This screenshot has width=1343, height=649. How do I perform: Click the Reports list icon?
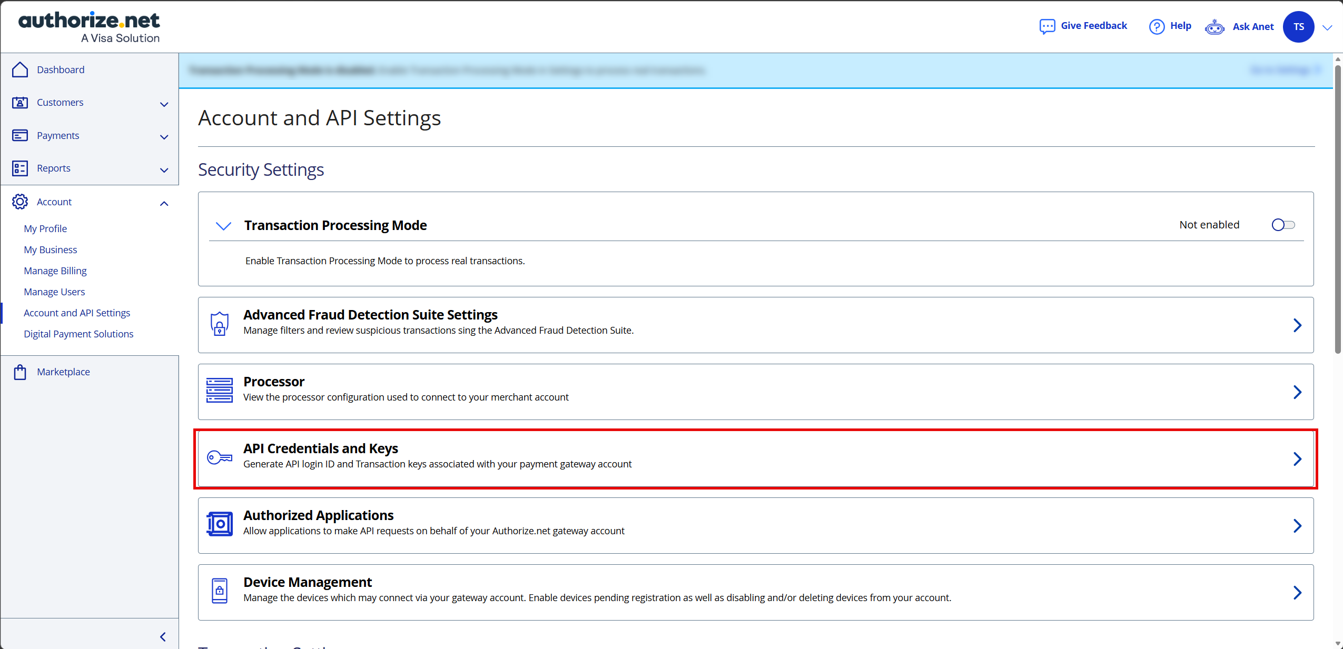tap(20, 168)
